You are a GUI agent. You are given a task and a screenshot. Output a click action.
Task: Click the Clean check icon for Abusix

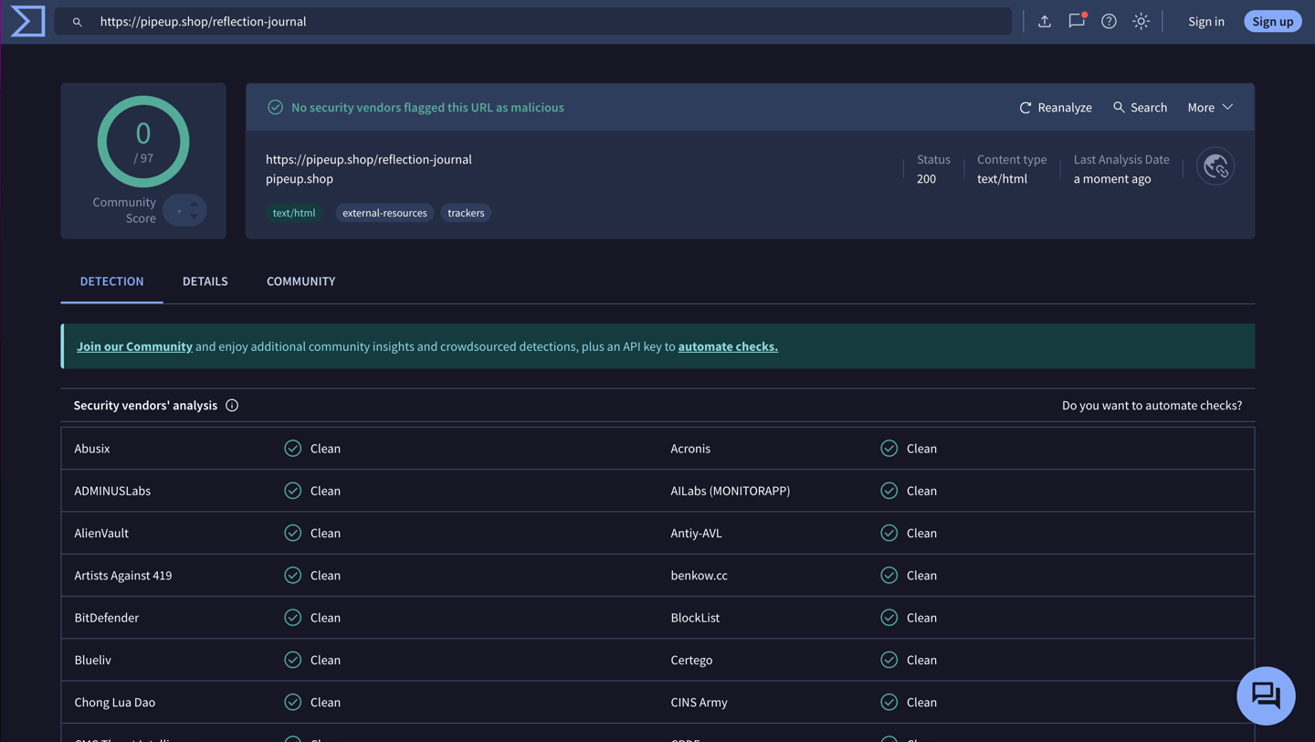point(292,449)
